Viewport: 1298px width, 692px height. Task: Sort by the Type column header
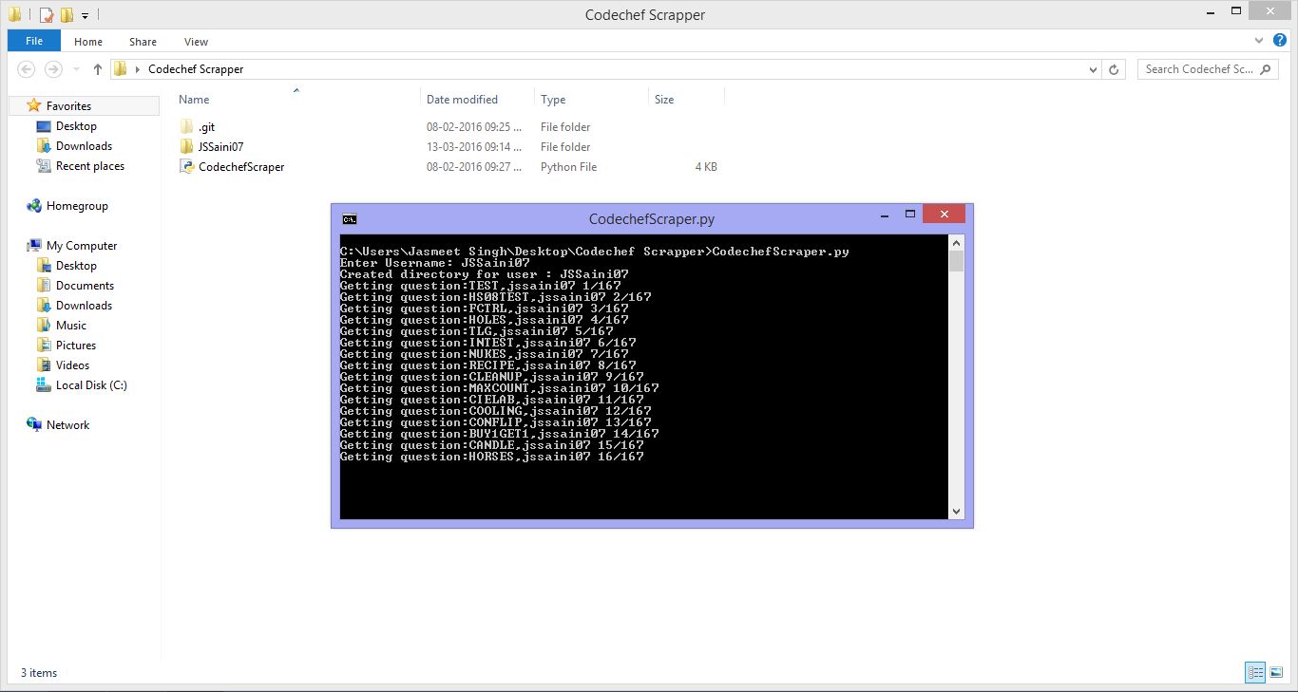(553, 100)
